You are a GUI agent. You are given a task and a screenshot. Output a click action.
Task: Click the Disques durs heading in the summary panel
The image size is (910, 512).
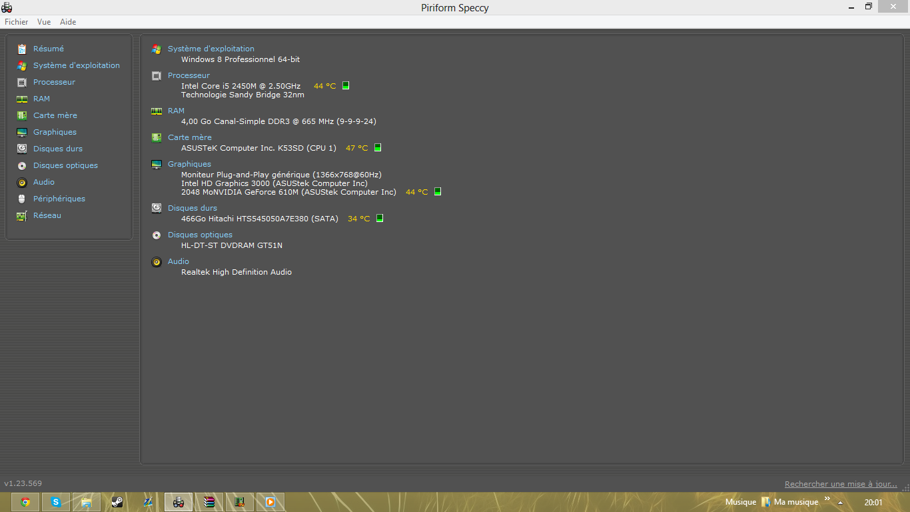point(193,208)
